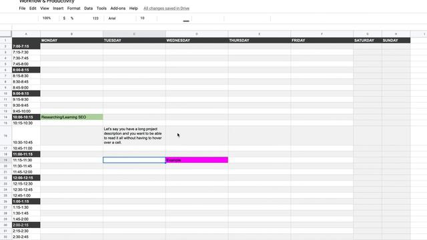Apply percent format with the % icon
The height and width of the screenshot is (240, 427).
(72, 18)
